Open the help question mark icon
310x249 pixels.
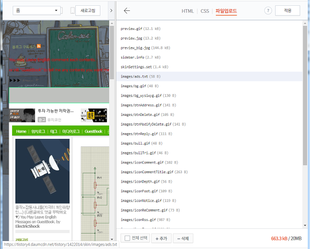click(268, 11)
